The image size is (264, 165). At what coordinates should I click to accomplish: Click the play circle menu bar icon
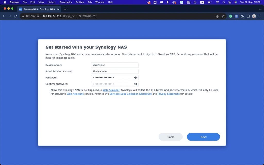tap(195, 2)
